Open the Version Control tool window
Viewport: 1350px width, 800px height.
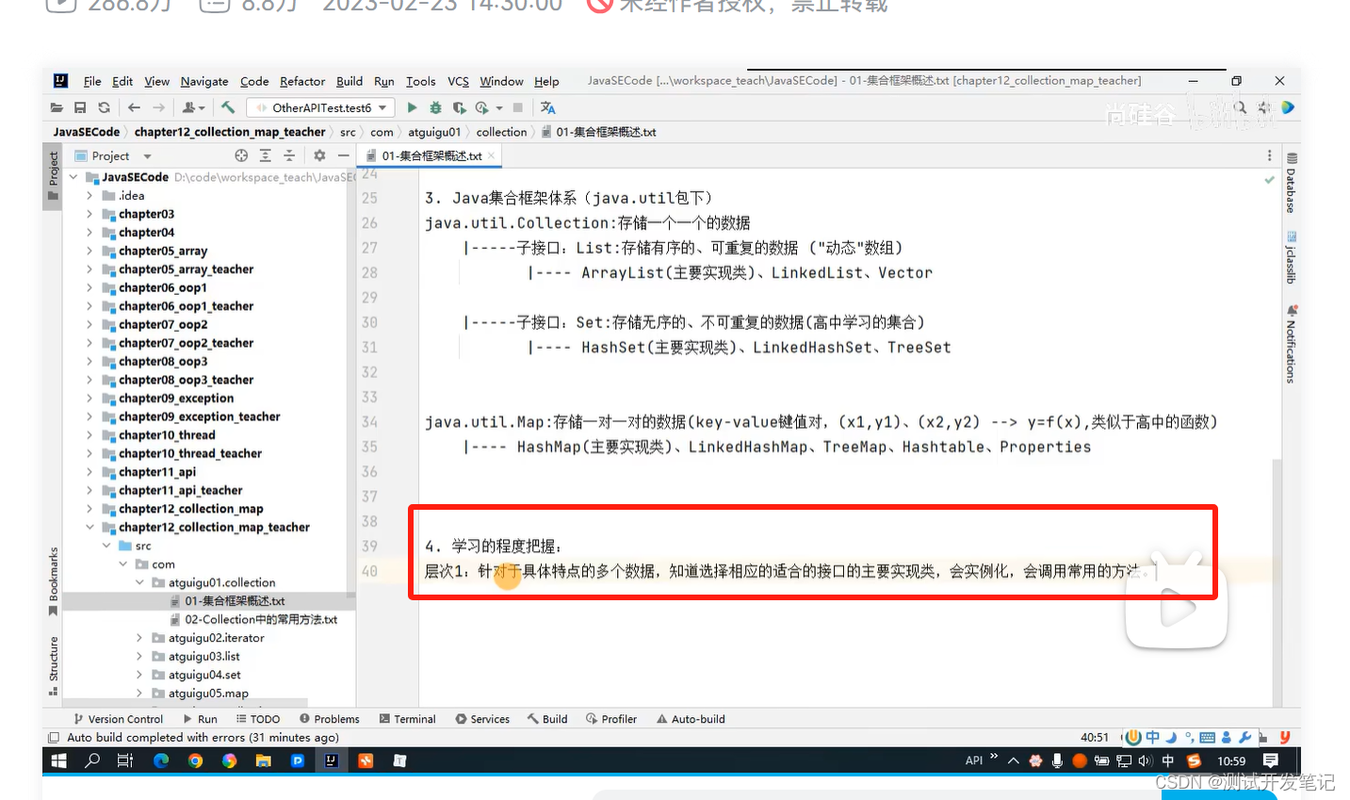[x=119, y=719]
